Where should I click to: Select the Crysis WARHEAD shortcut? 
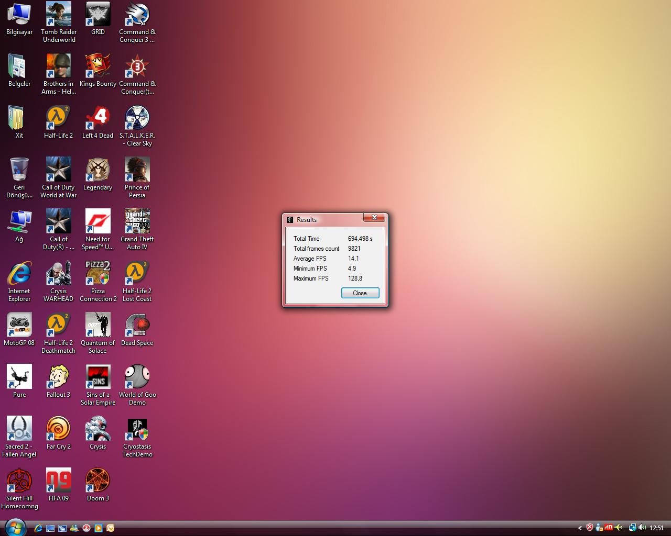[59, 281]
